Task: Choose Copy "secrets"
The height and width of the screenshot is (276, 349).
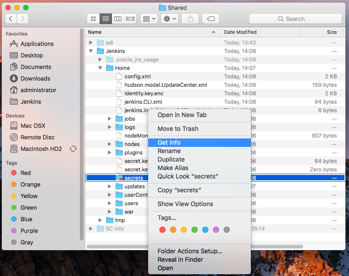Action: coord(199,190)
